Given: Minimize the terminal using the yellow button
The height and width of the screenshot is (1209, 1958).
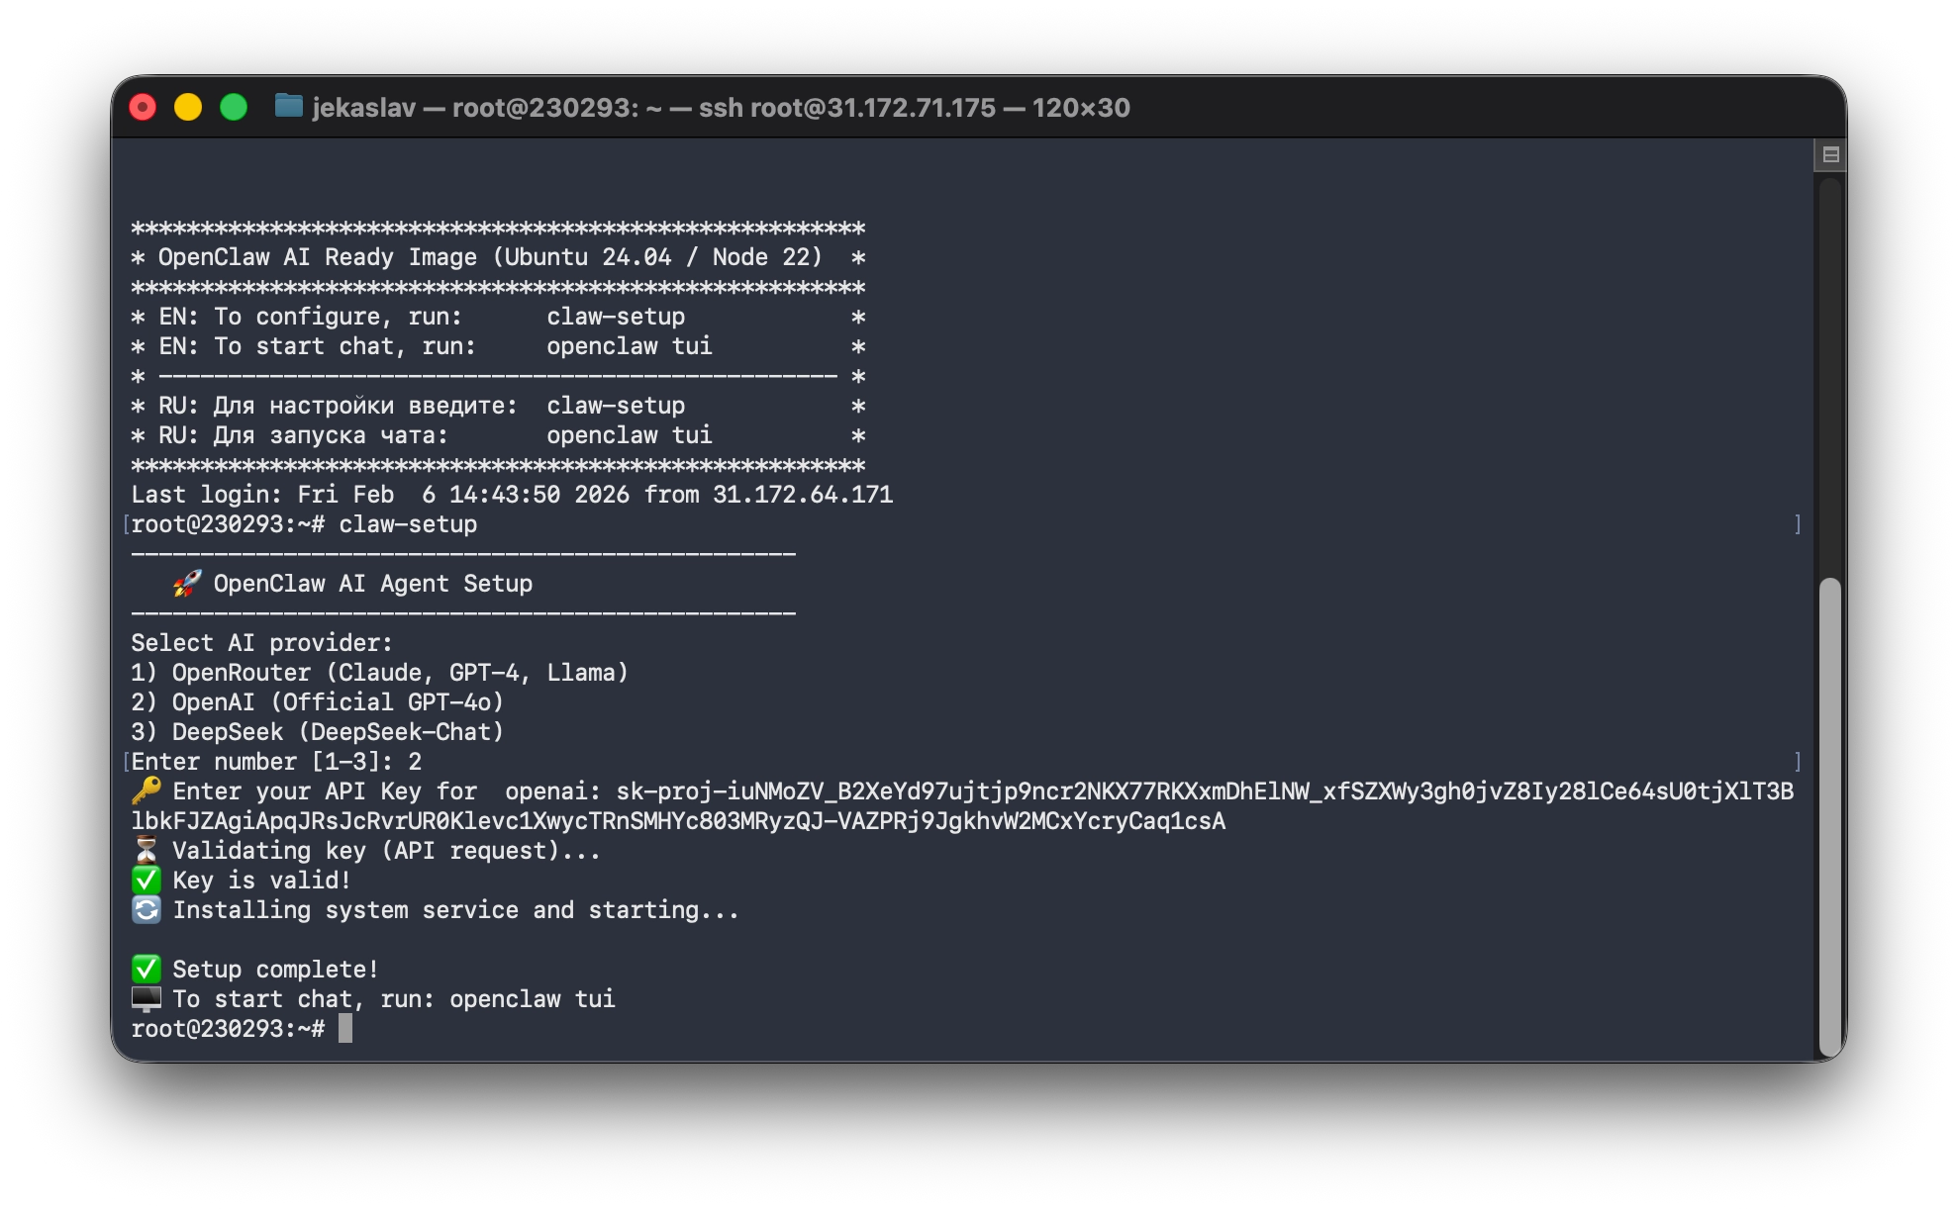Looking at the screenshot, I should [188, 107].
